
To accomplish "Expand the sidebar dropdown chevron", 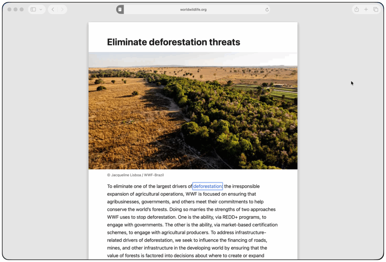I will pyautogui.click(x=41, y=9).
